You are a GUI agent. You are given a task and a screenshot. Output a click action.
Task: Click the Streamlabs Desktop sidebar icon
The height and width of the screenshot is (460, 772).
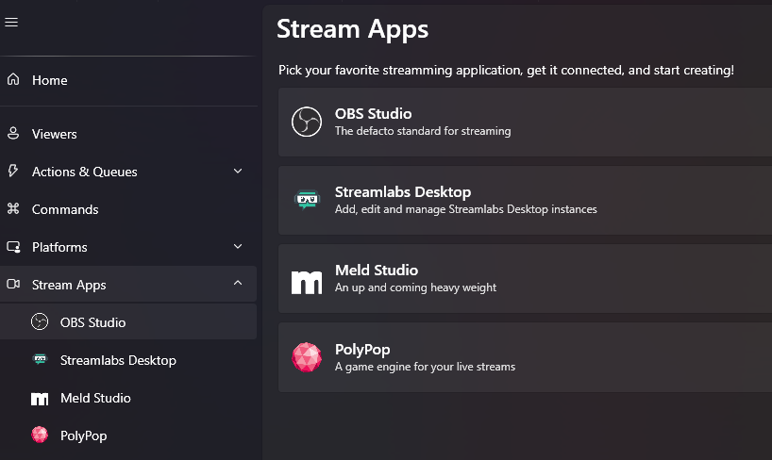(40, 359)
